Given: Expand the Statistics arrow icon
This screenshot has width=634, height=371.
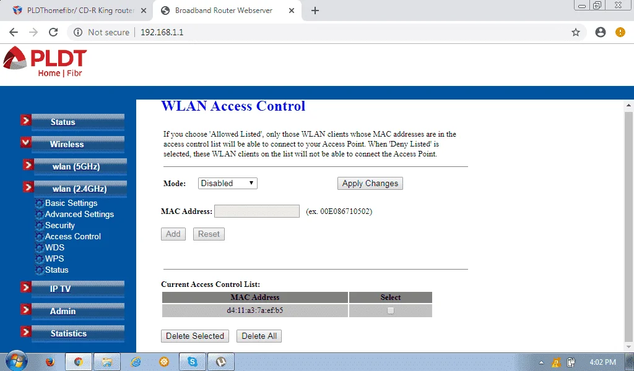Looking at the screenshot, I should 26,331.
